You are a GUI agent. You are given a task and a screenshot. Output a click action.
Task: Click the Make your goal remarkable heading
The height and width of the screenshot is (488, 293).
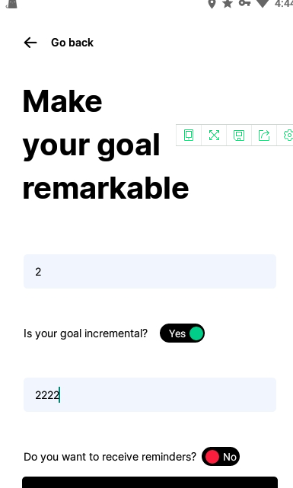(106, 145)
